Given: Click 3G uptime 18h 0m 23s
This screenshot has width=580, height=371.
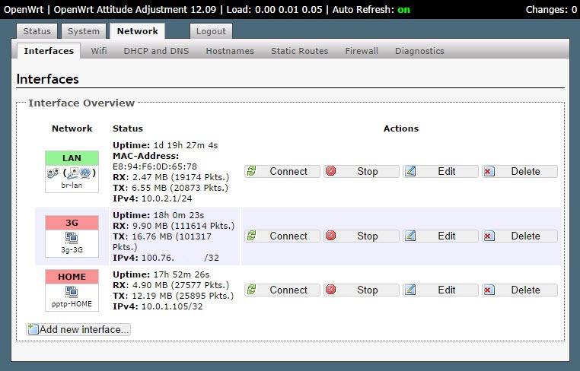Looking at the screenshot, I should coord(179,215).
